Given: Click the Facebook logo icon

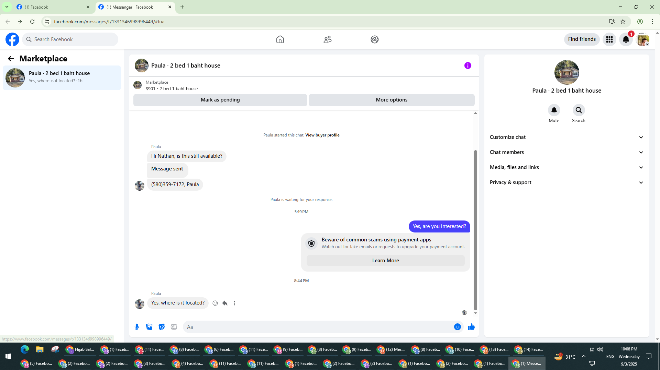Looking at the screenshot, I should point(12,39).
